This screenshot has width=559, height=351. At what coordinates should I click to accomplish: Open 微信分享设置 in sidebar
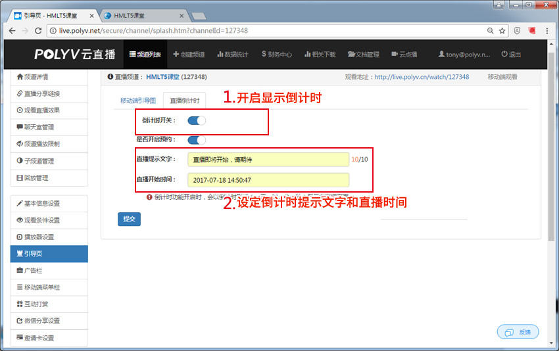point(49,321)
